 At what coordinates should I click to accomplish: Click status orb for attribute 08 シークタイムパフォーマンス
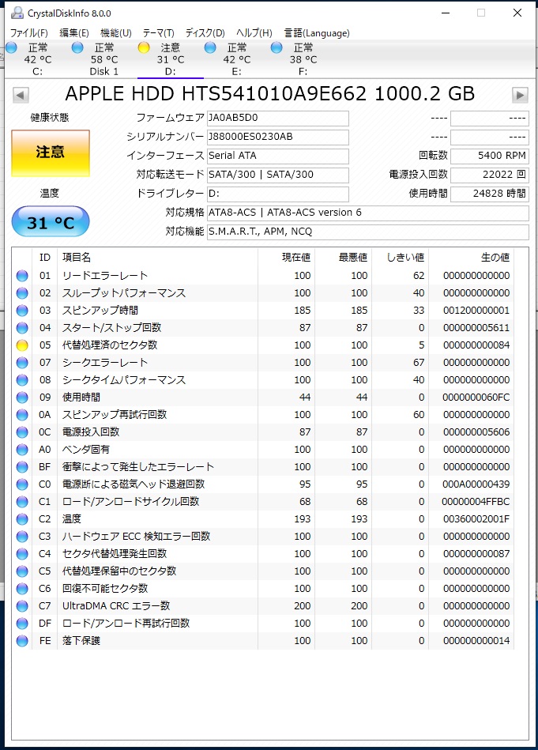[22, 380]
